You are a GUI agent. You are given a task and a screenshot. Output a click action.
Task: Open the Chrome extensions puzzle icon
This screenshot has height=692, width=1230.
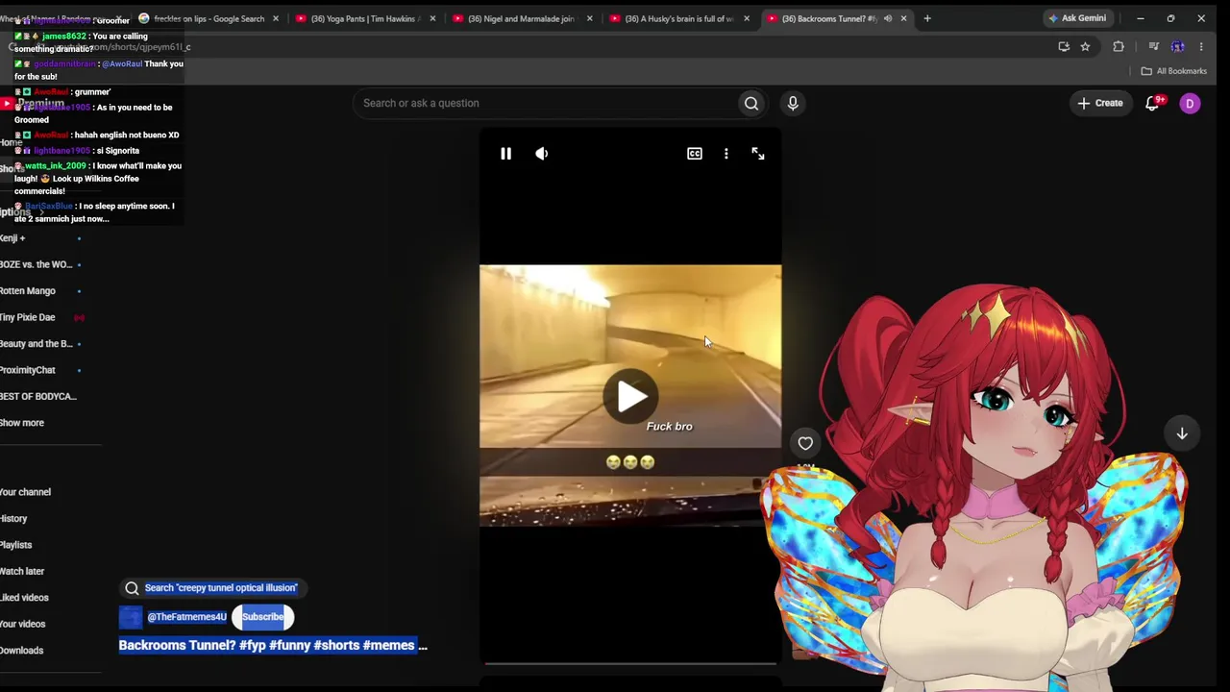1119,46
